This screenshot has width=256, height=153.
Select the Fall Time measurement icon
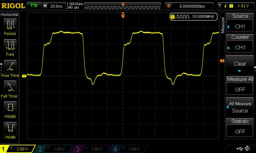click(x=10, y=87)
